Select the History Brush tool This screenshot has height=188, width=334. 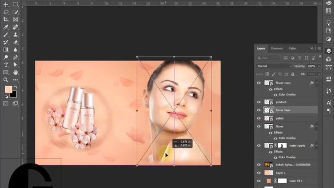6,42
